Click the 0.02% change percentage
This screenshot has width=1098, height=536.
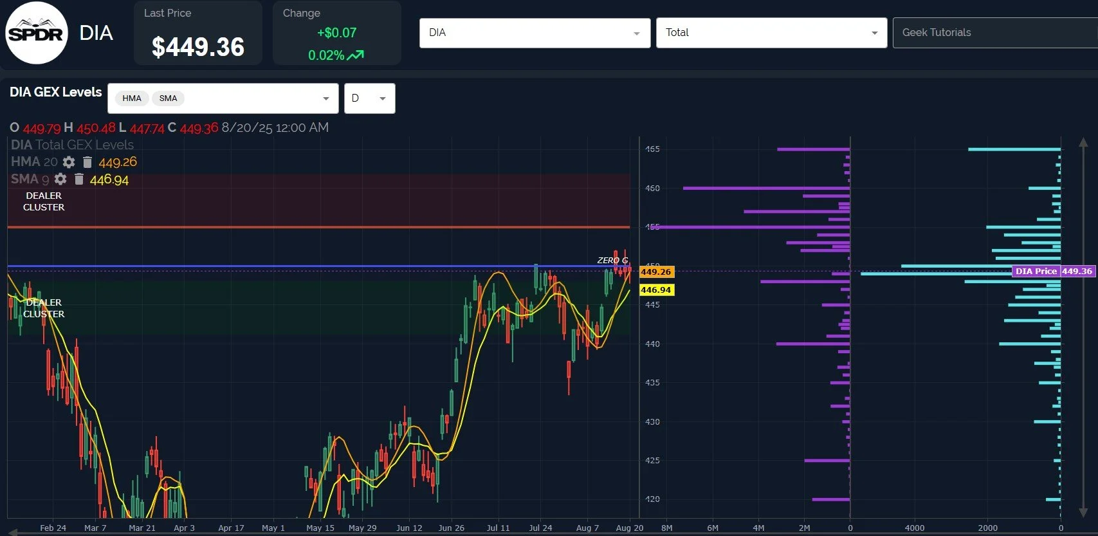point(326,55)
